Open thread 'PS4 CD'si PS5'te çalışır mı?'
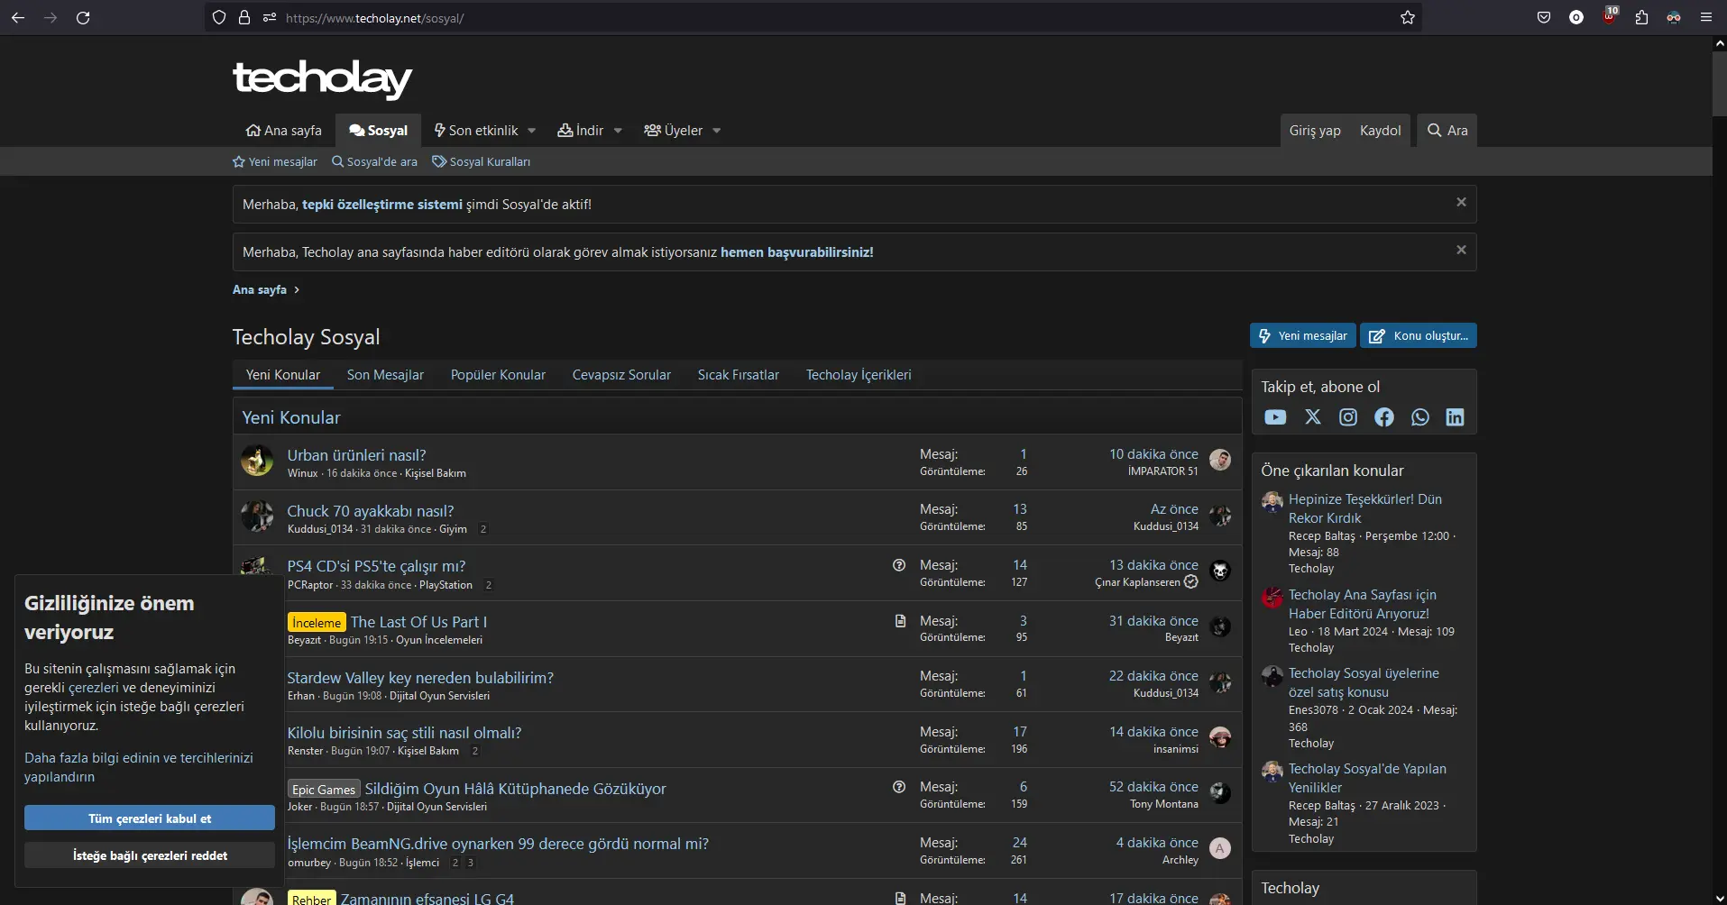The height and width of the screenshot is (905, 1727). tap(376, 566)
